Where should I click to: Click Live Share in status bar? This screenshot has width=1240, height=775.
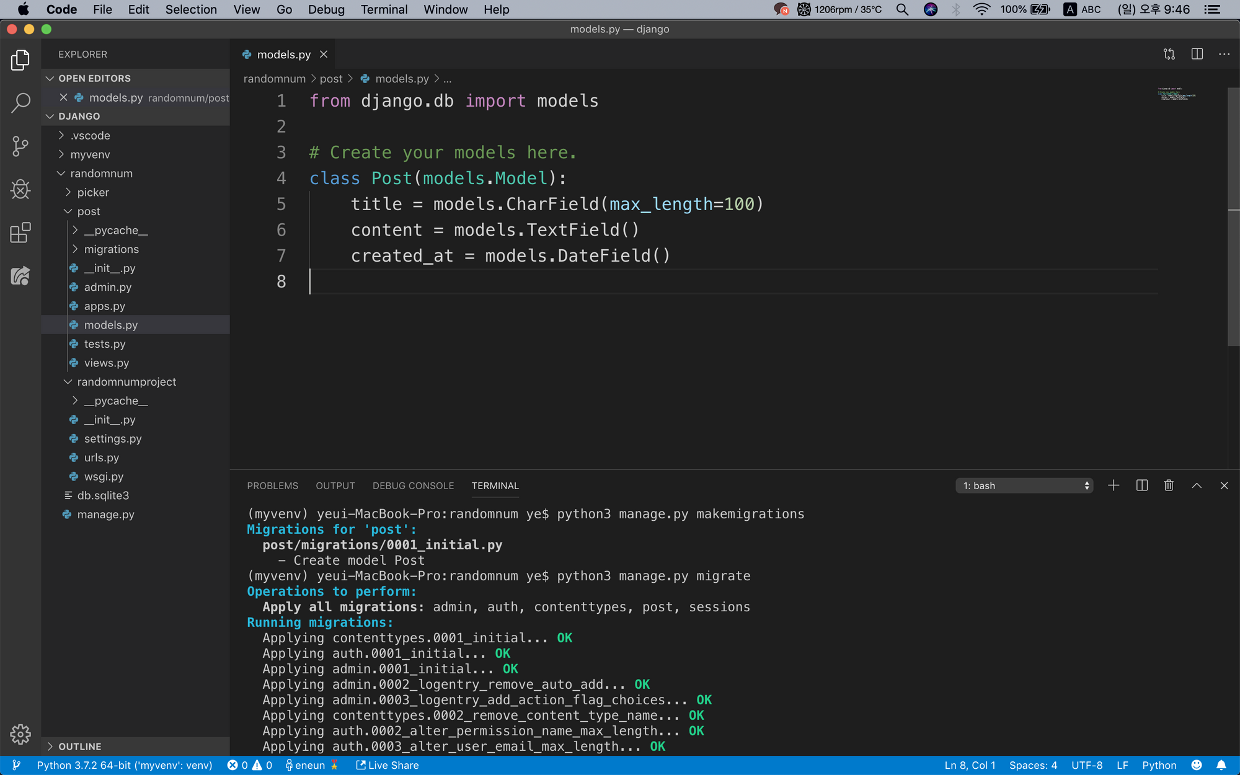tap(387, 765)
